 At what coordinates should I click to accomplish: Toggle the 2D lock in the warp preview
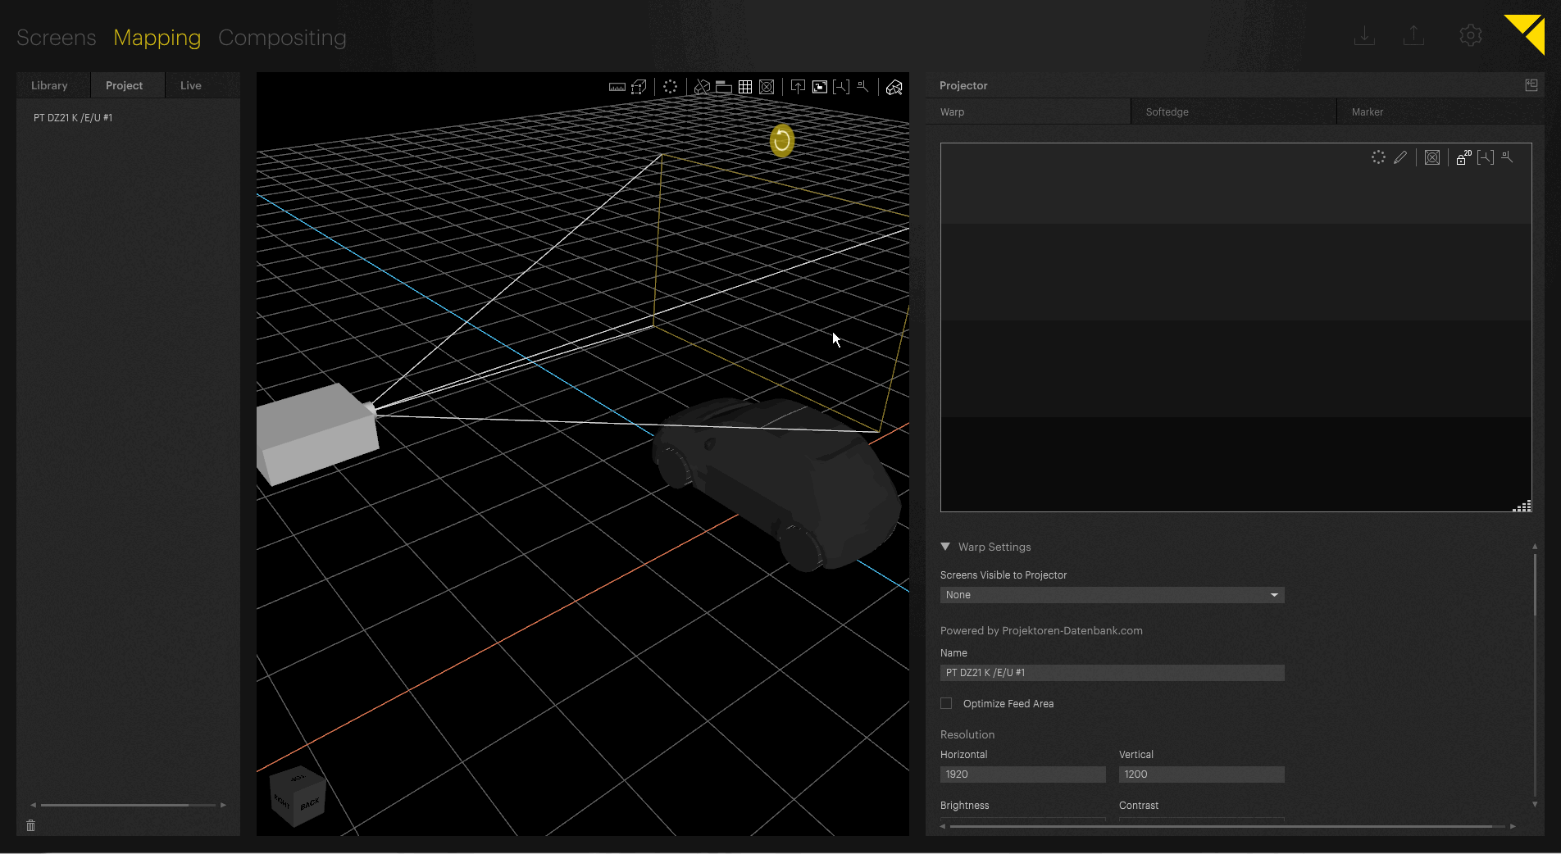coord(1463,157)
